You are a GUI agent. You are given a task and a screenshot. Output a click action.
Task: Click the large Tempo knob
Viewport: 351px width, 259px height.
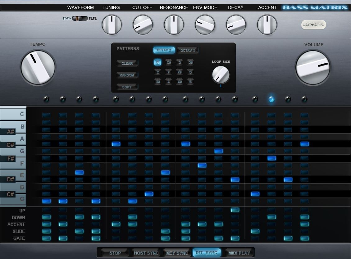tap(38, 67)
